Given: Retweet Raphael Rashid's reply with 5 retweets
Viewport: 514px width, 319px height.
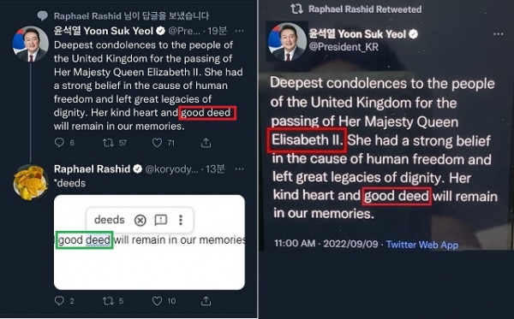Looking at the screenshot, I should click(108, 301).
